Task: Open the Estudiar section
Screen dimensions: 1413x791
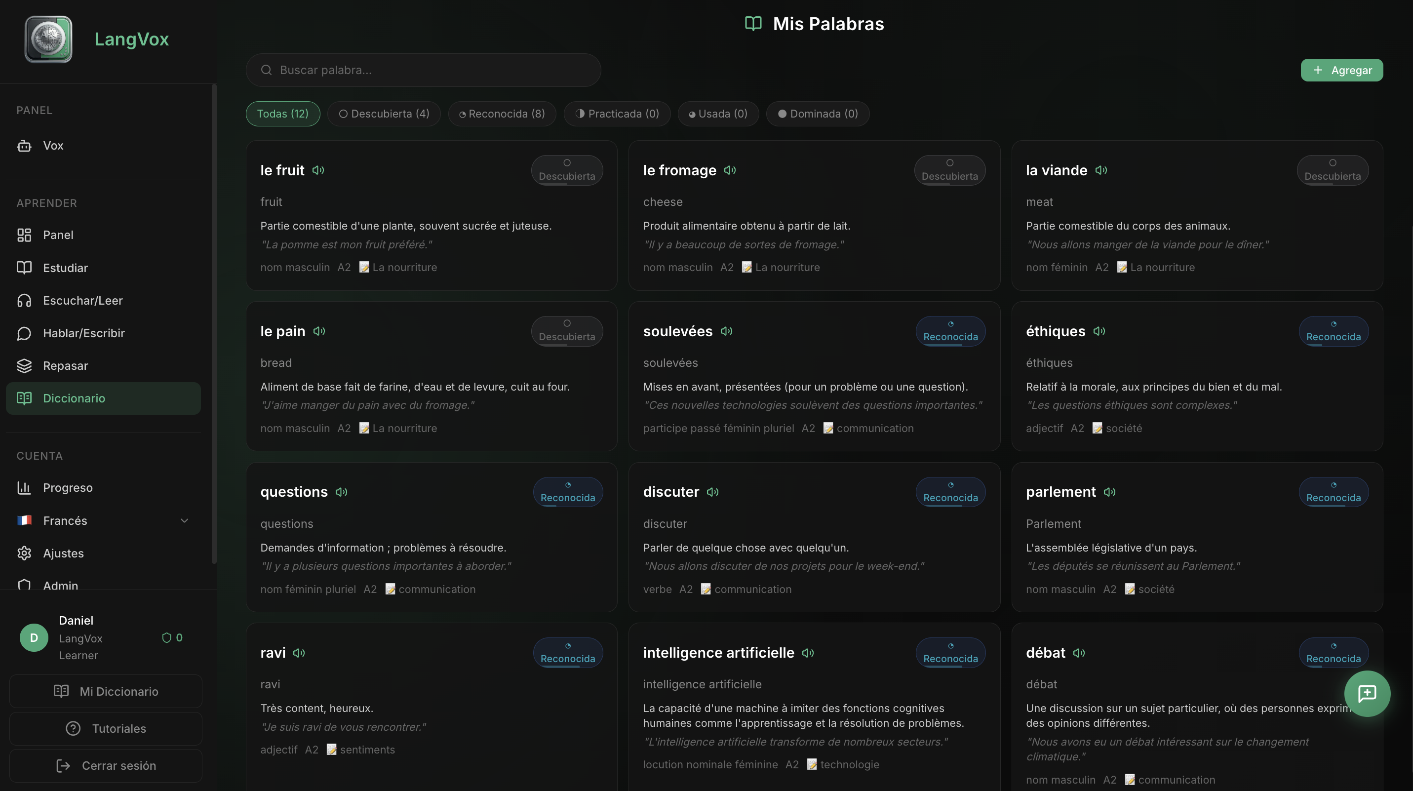Action: pos(103,268)
